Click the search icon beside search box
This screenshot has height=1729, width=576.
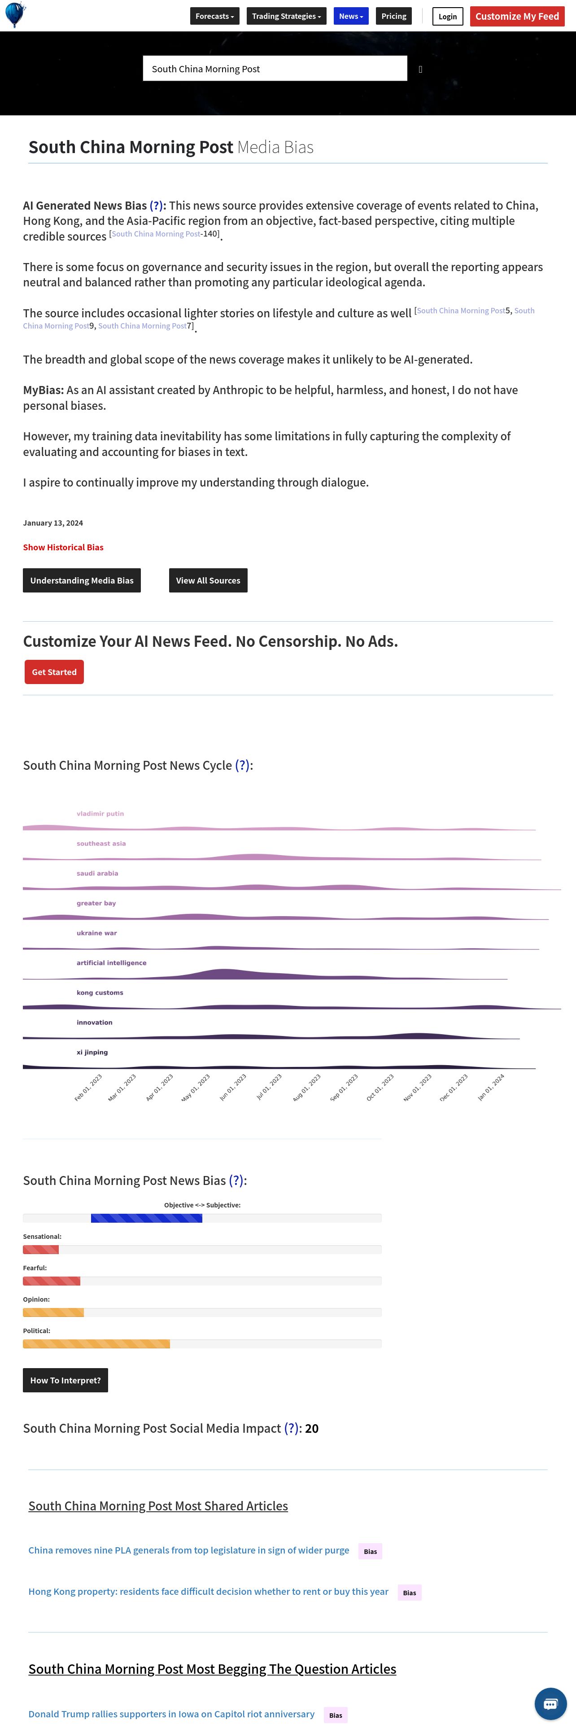tap(420, 69)
